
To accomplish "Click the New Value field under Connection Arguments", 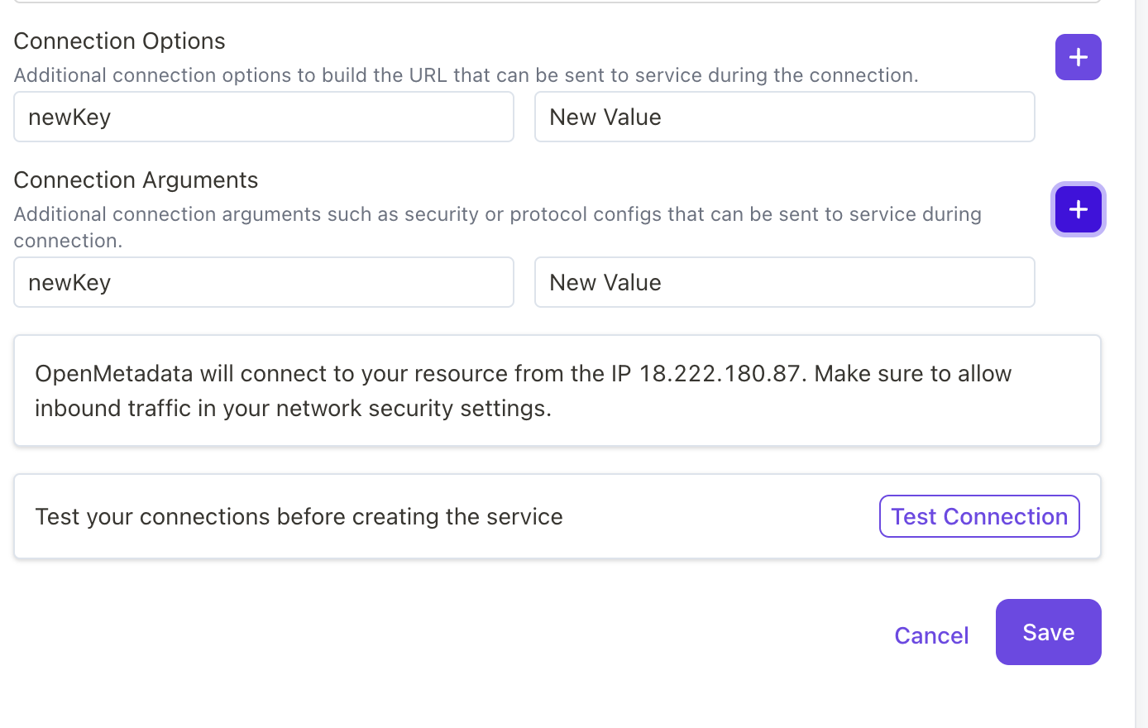I will click(x=784, y=282).
